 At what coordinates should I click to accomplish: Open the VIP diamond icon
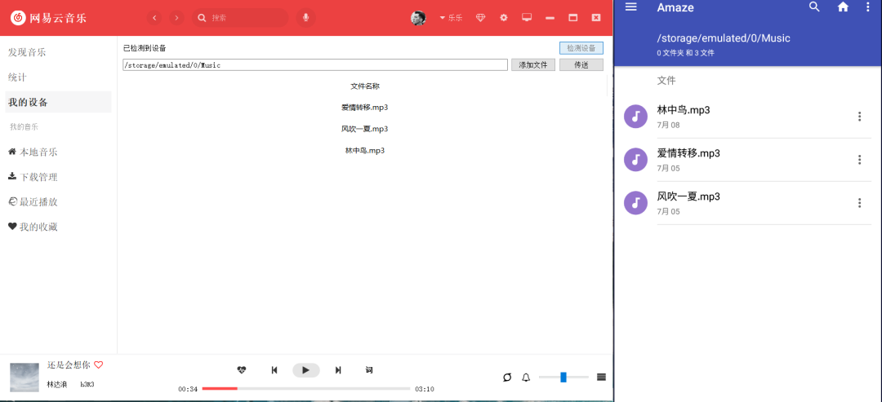click(x=480, y=18)
